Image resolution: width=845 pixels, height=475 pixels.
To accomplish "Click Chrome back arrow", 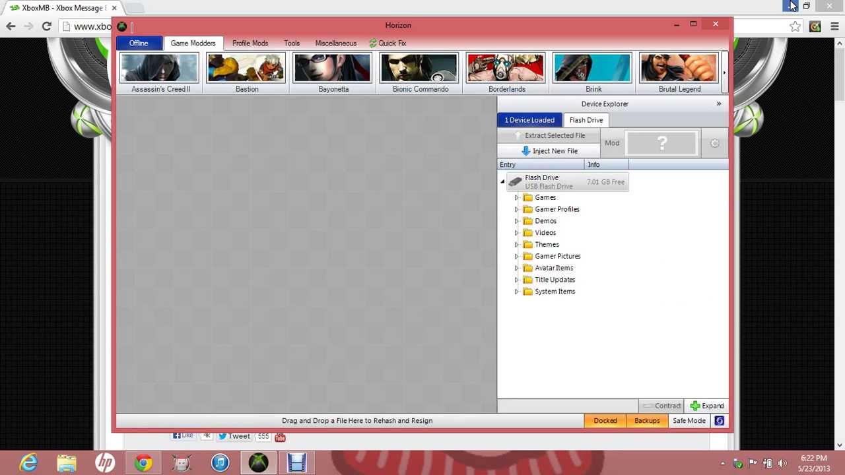I will pyautogui.click(x=11, y=26).
